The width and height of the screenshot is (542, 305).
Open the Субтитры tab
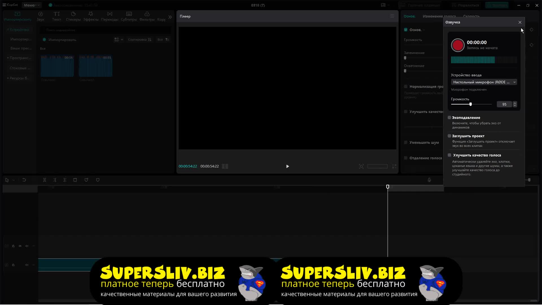click(129, 16)
